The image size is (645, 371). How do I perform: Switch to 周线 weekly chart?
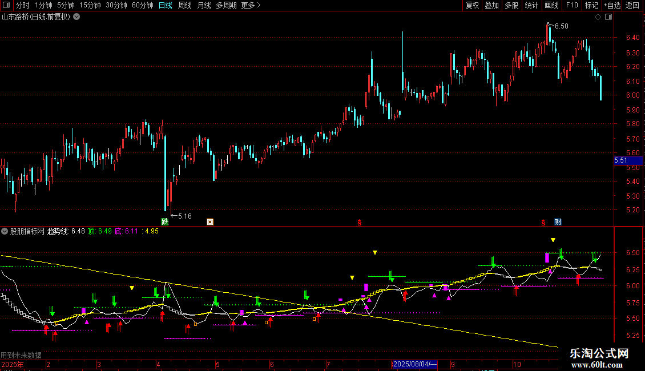tap(185, 5)
